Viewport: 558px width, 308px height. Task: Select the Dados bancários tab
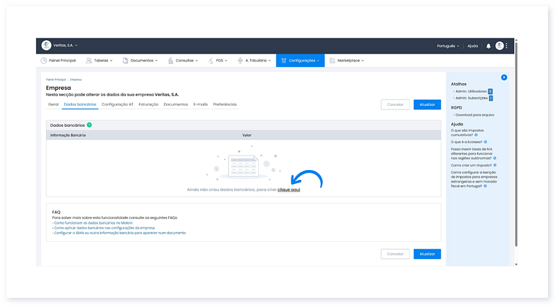(80, 105)
